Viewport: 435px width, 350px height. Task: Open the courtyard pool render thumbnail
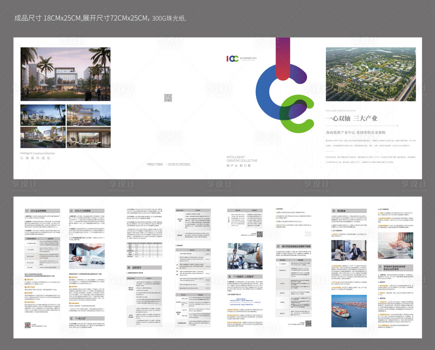click(x=43, y=137)
